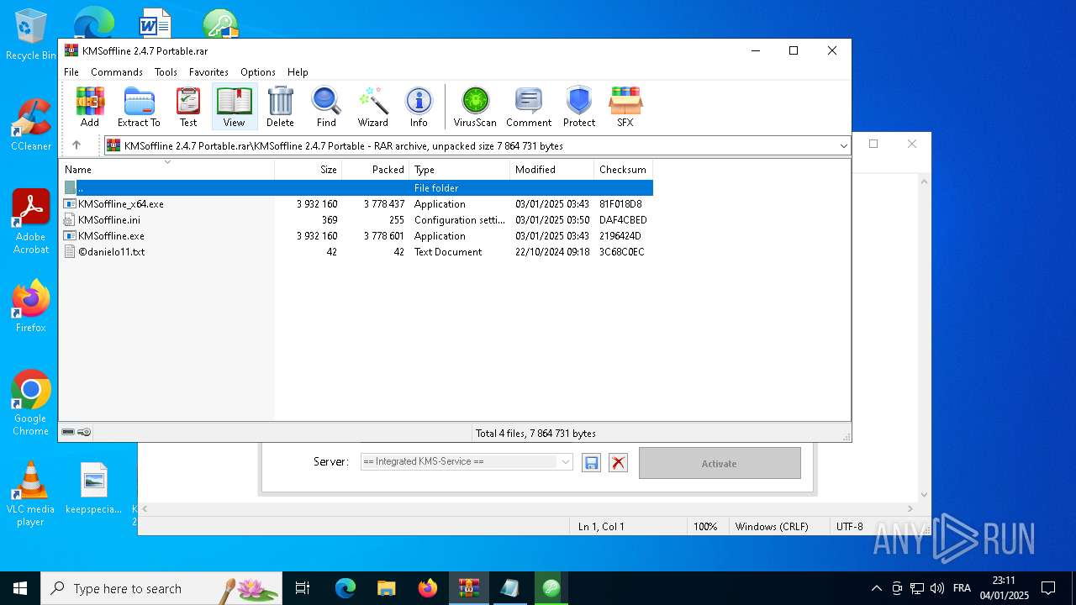
Task: Open the View file tool
Action: point(234,107)
